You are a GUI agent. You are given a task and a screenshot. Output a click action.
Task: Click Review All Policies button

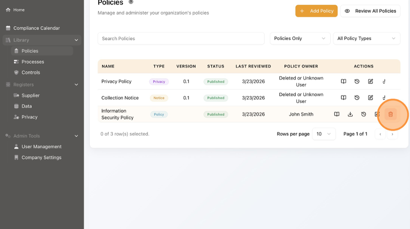(x=370, y=11)
